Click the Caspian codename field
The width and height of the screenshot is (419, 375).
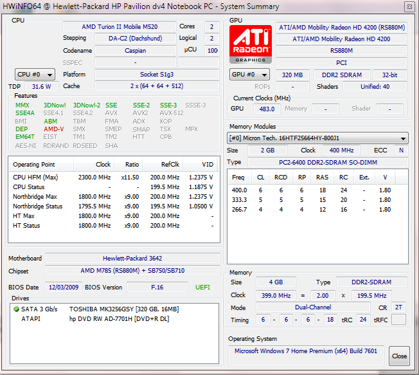coord(136,51)
